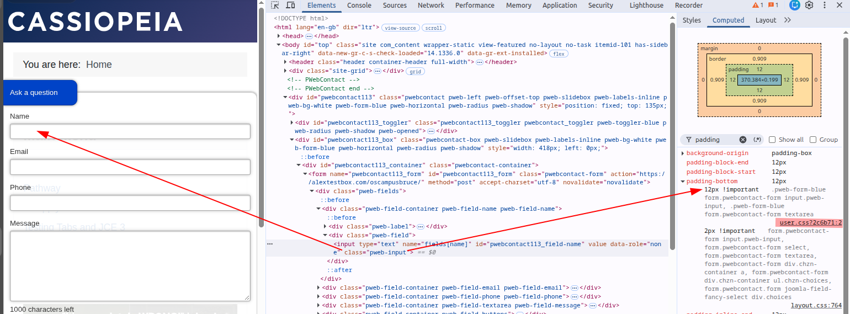
Task: Expand the site-grid div ellipsis badge
Action: (x=378, y=71)
